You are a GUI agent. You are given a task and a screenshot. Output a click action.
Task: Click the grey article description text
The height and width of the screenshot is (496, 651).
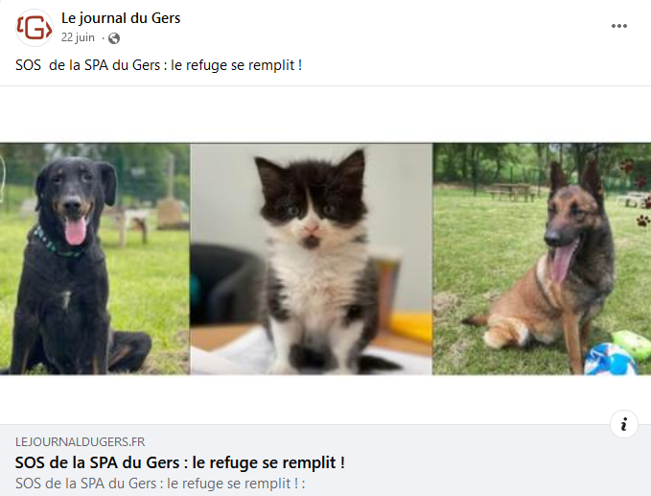coord(160,484)
